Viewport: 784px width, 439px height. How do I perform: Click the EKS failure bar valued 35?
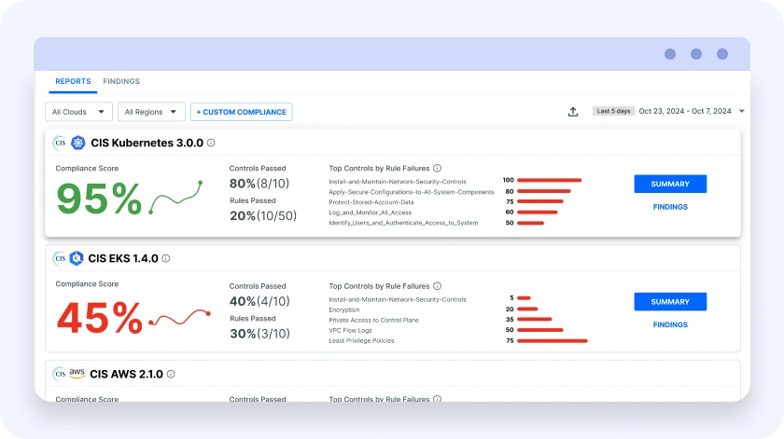(535, 319)
